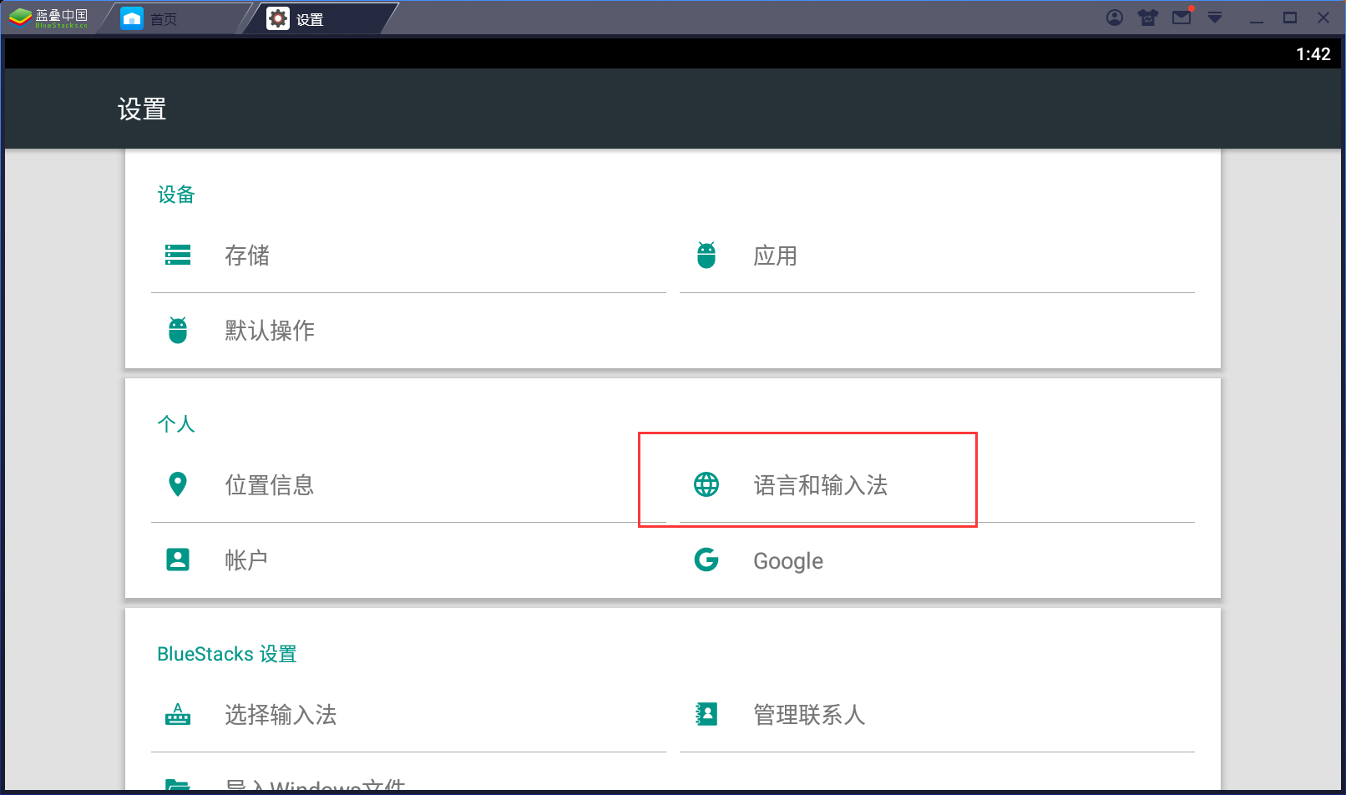Switch to the 首页 tab
This screenshot has height=795, width=1346.
tap(163, 17)
